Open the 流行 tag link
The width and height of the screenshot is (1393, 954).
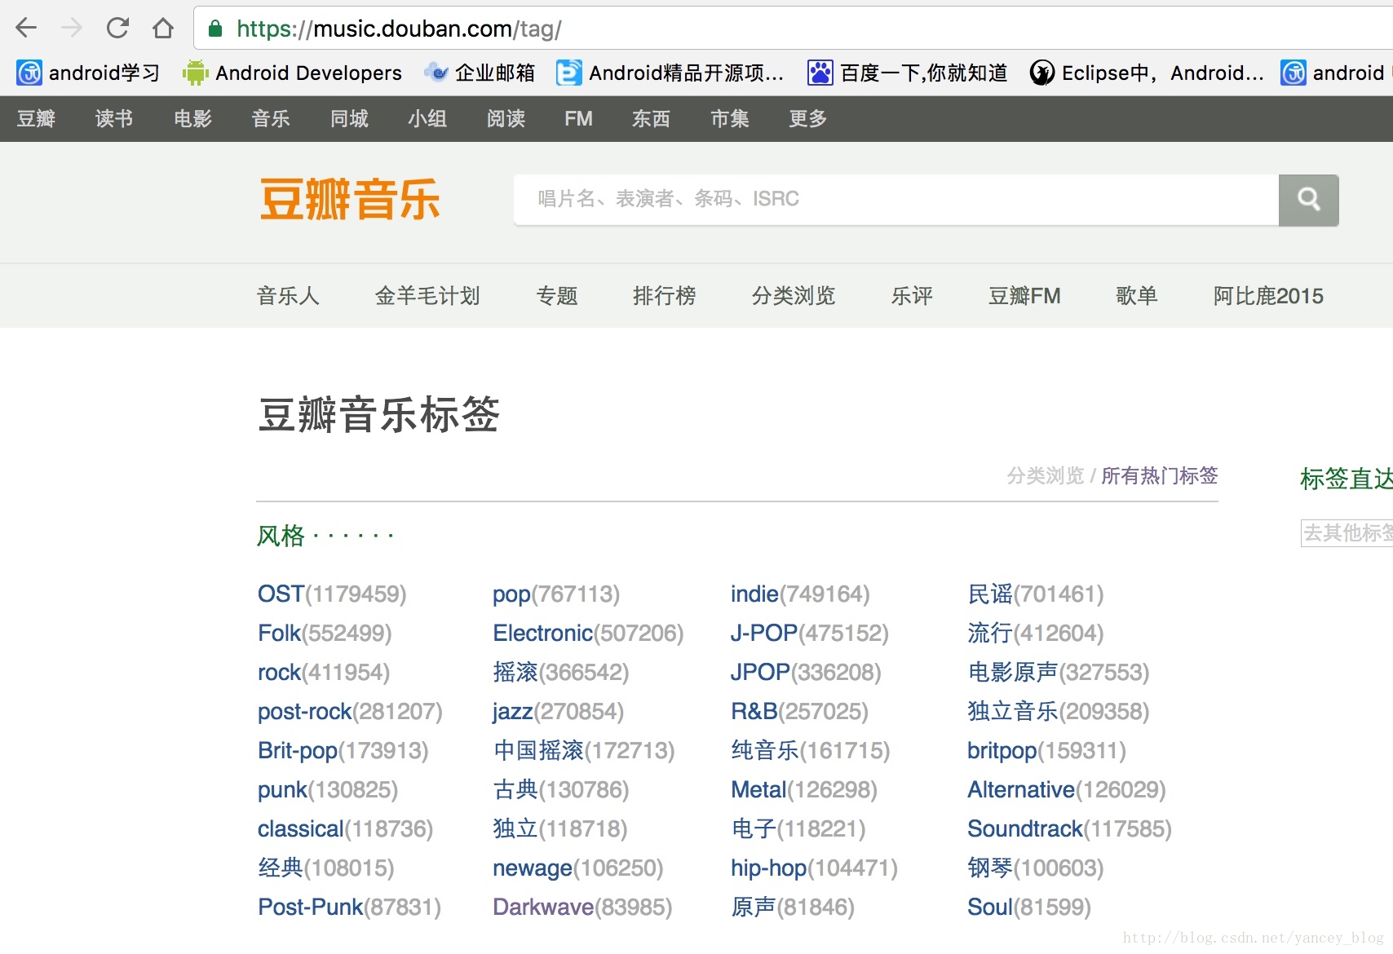pos(990,633)
